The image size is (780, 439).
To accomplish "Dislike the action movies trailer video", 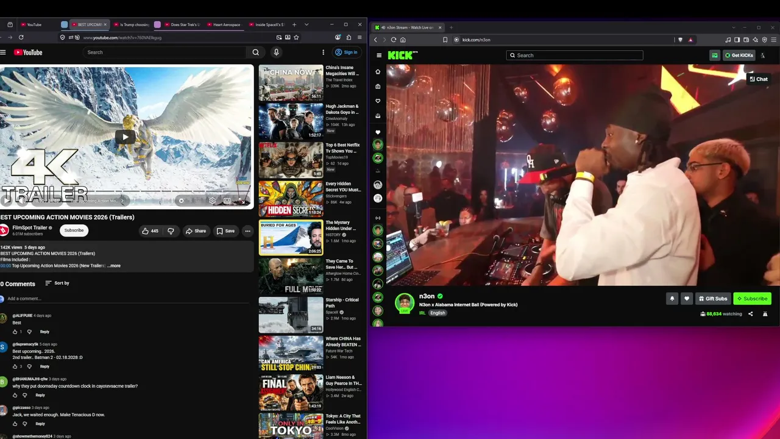I will [x=171, y=231].
